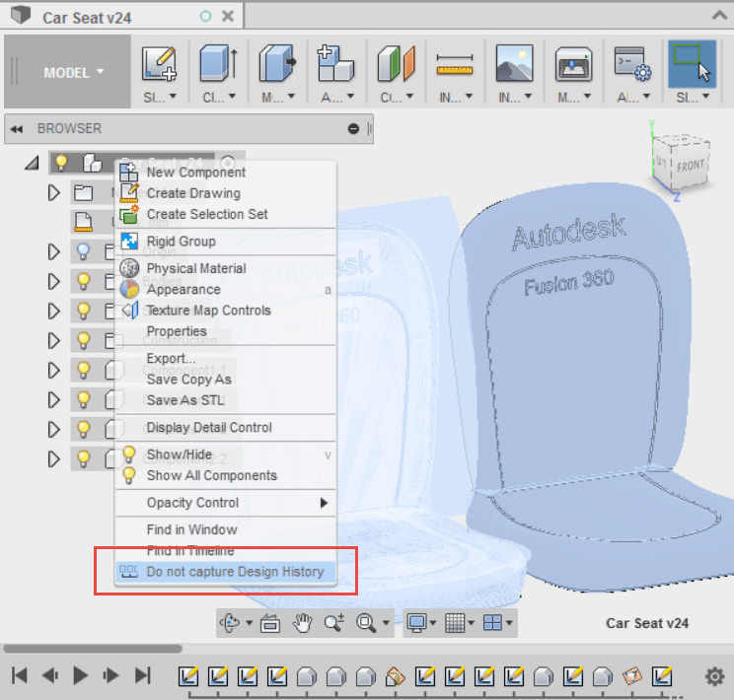
Task: Step timeline back one feature
Action: 49,675
